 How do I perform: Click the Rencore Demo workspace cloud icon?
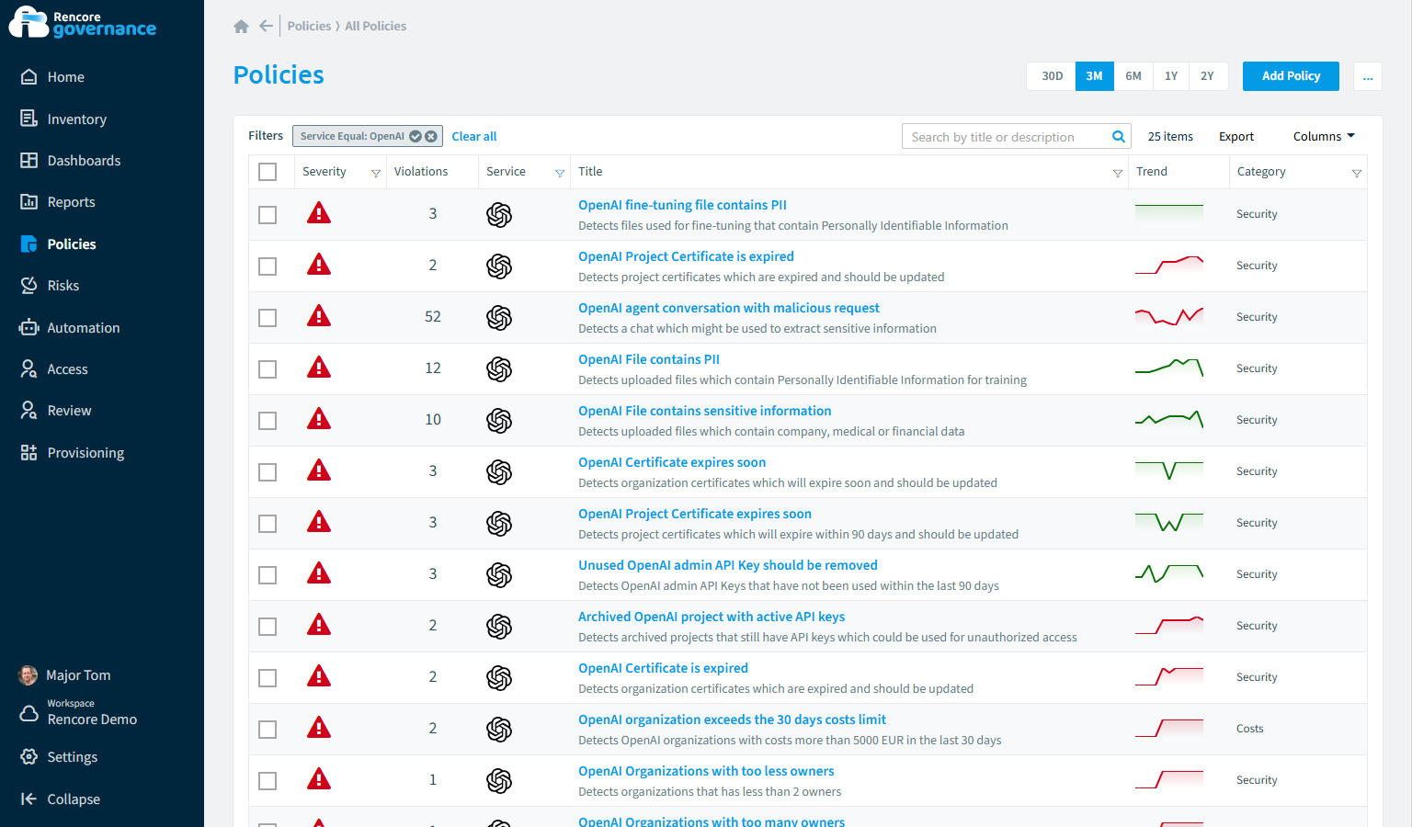coord(29,713)
